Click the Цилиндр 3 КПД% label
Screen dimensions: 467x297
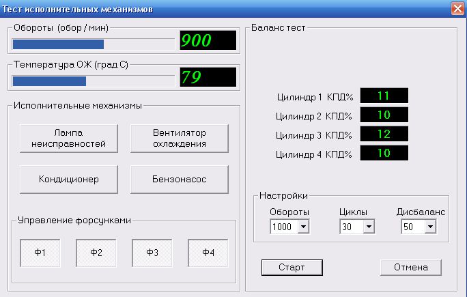pyautogui.click(x=314, y=136)
